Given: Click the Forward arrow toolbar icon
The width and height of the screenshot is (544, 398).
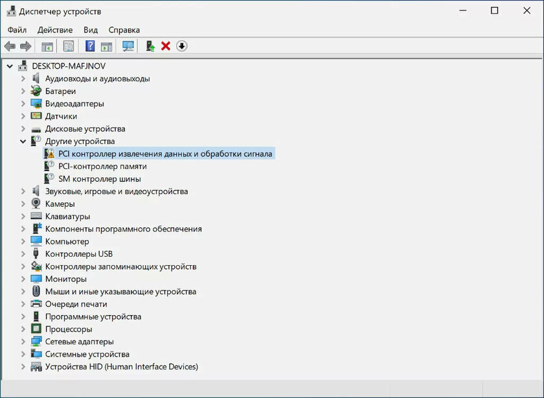Looking at the screenshot, I should point(26,46).
